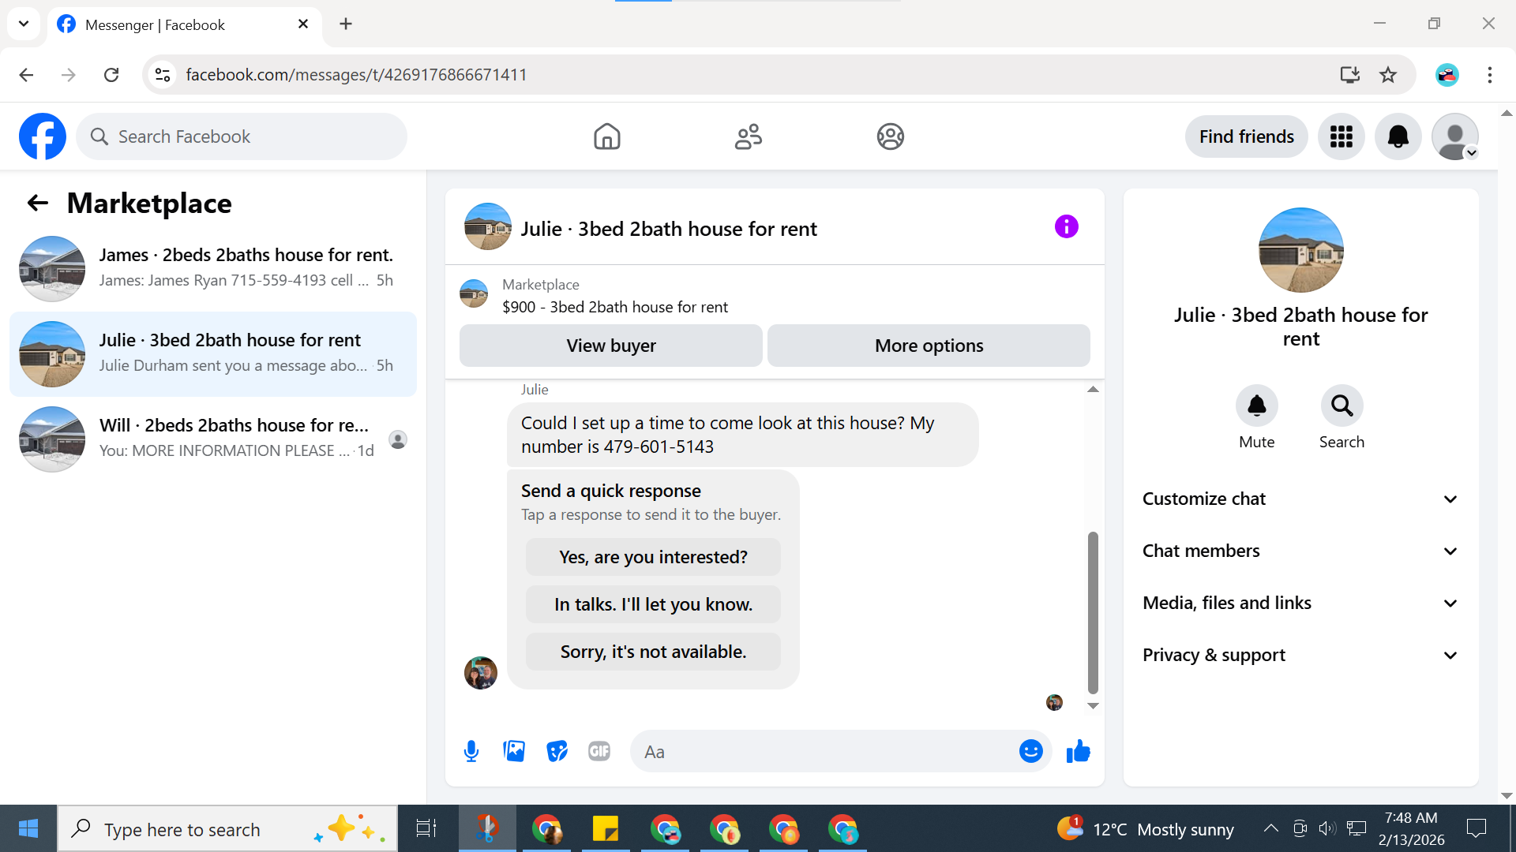This screenshot has width=1516, height=852.
Task: Attach a photo using the image icon
Action: click(x=514, y=751)
